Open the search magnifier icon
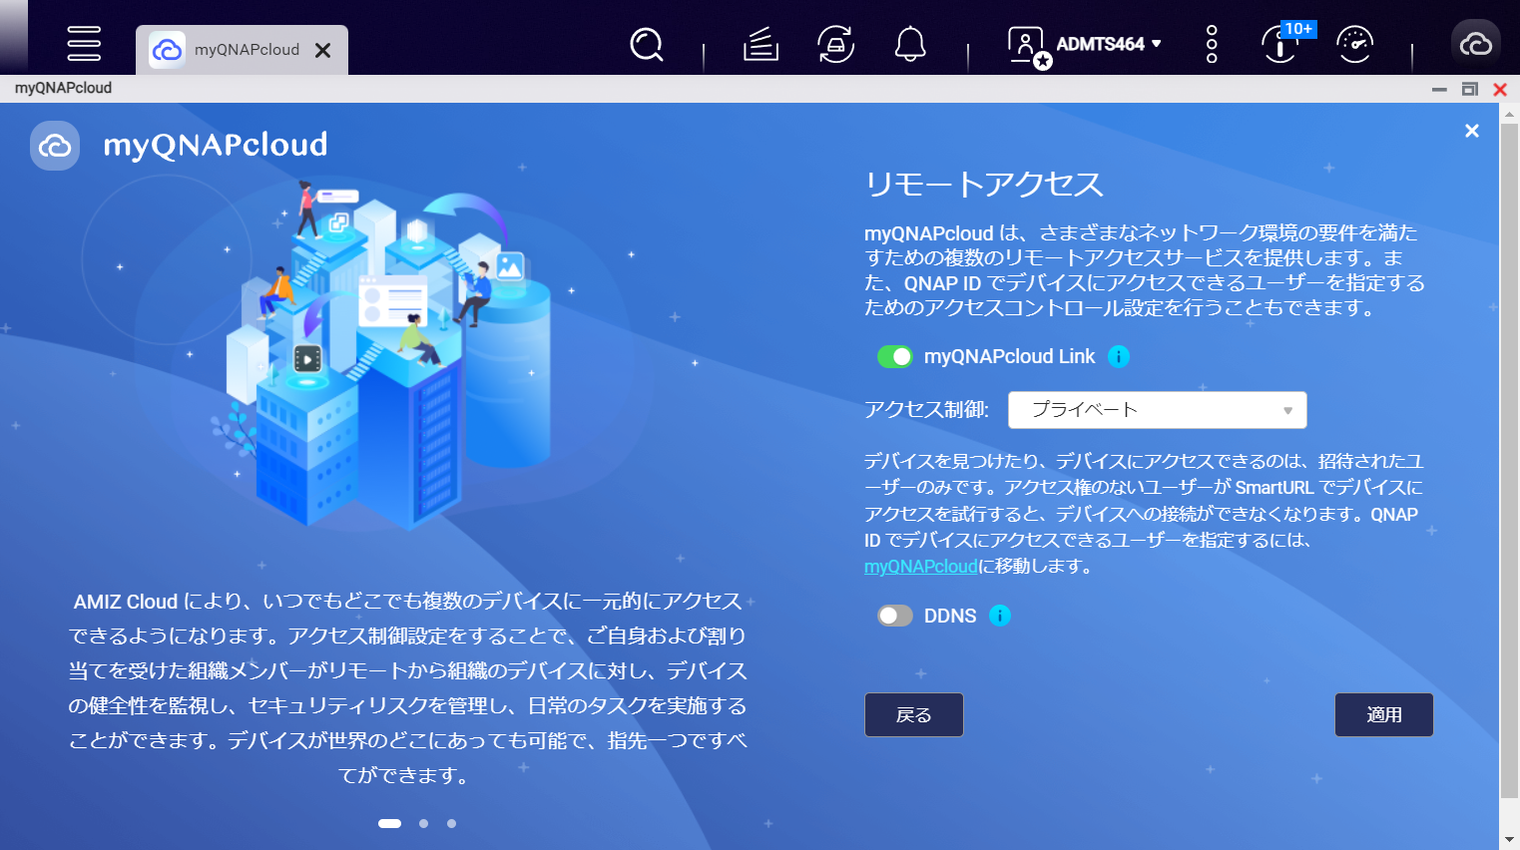This screenshot has width=1520, height=850. click(x=647, y=44)
